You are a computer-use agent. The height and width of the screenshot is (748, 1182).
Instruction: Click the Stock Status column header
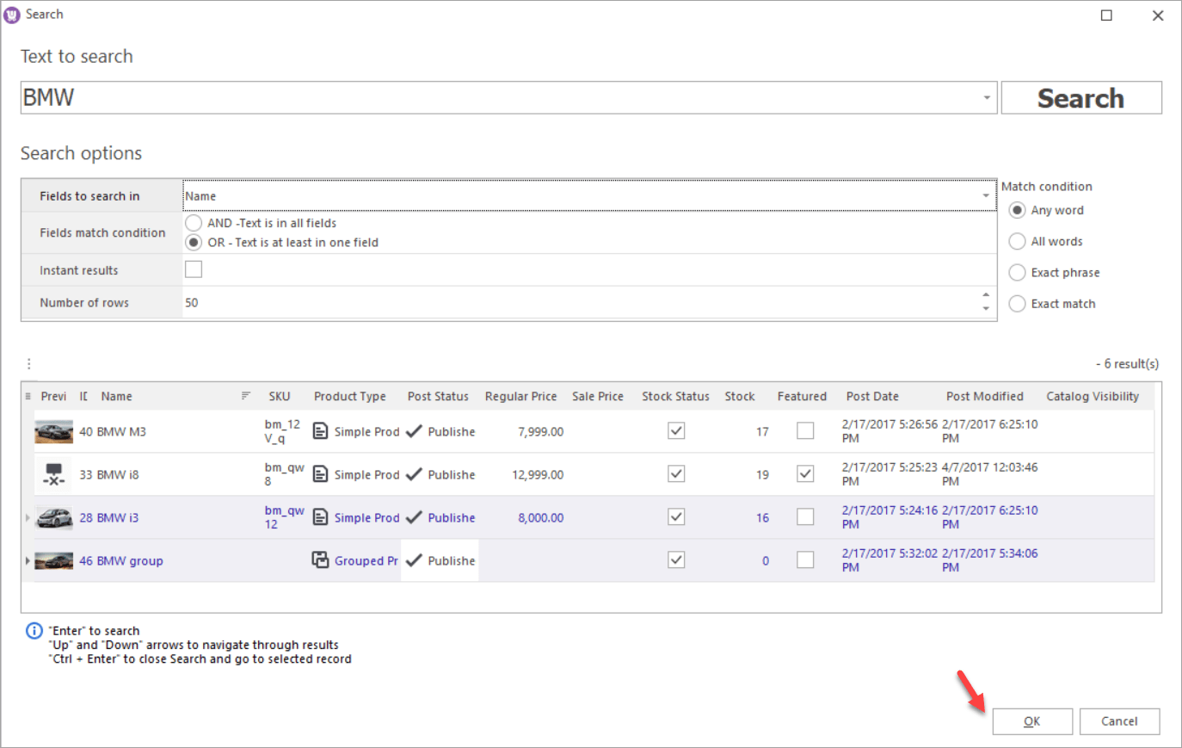coord(675,397)
